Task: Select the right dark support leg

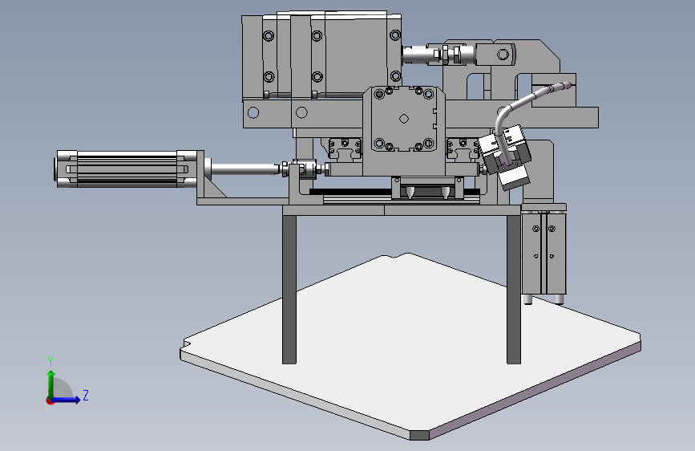Action: coord(513,290)
